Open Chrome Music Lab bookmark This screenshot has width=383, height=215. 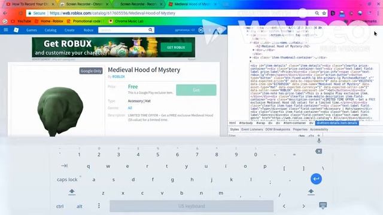pyautogui.click(x=126, y=21)
